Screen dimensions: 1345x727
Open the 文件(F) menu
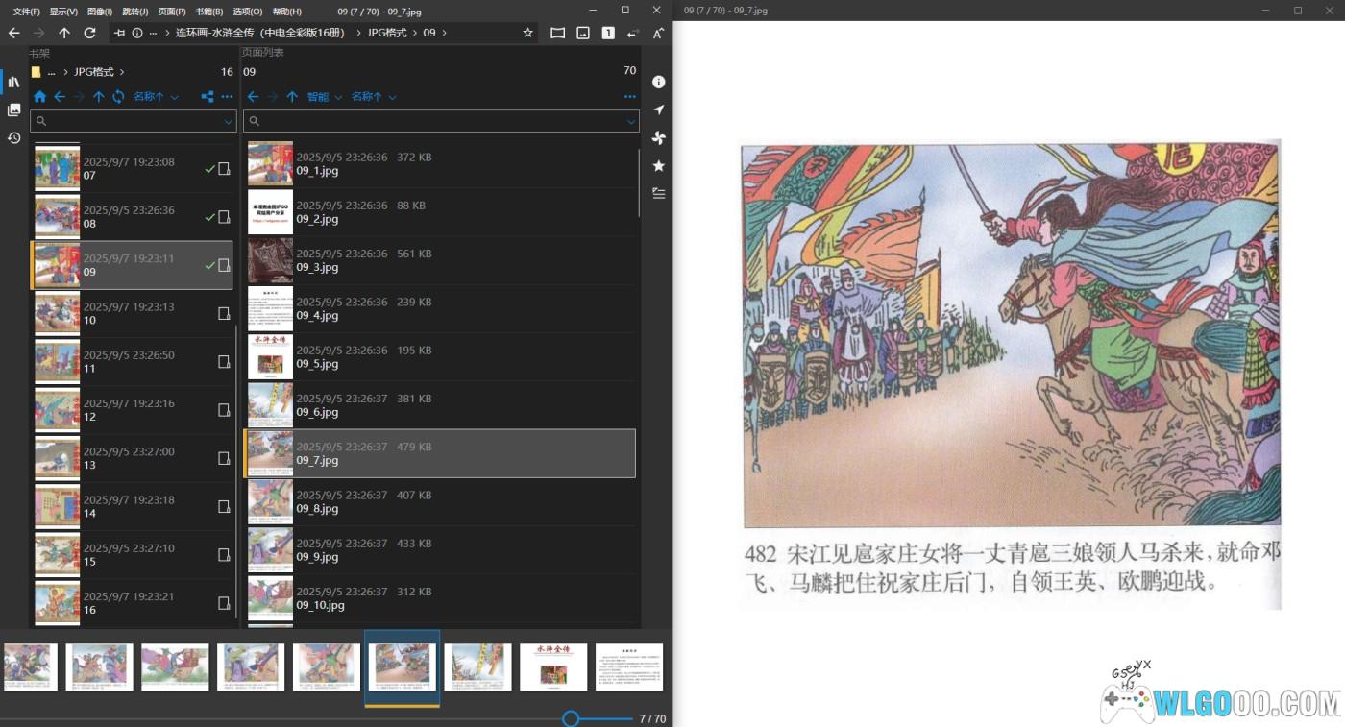coord(26,12)
